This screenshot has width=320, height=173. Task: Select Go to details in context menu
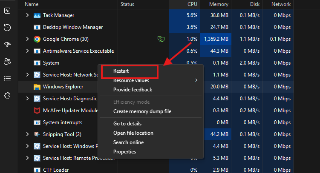pyautogui.click(x=127, y=124)
